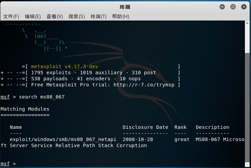Click the '2008-10-28' disclosure date
Image resolution: width=251 pixels, height=168 pixels.
click(138, 139)
